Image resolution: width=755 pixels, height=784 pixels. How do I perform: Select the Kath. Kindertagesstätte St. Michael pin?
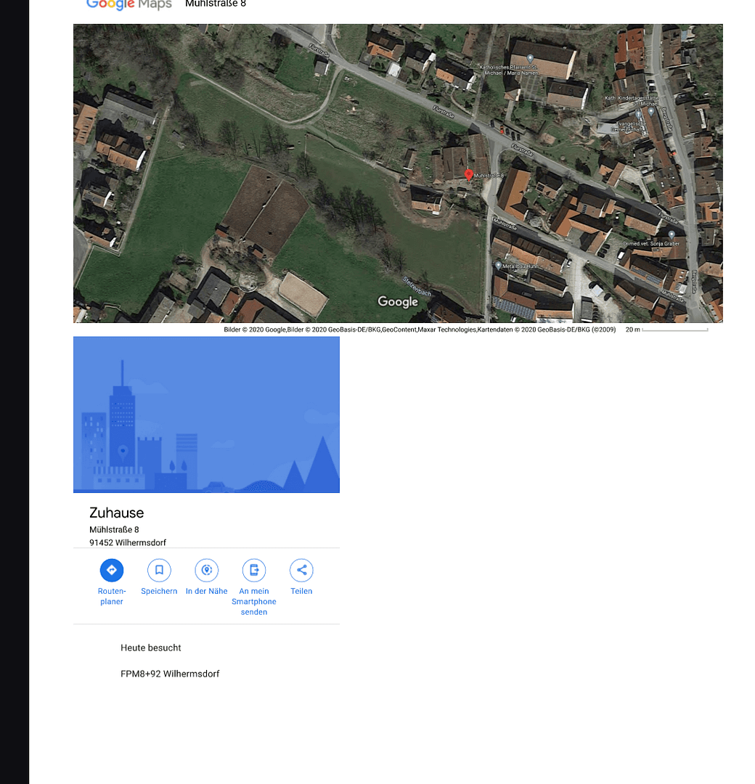[x=651, y=110]
